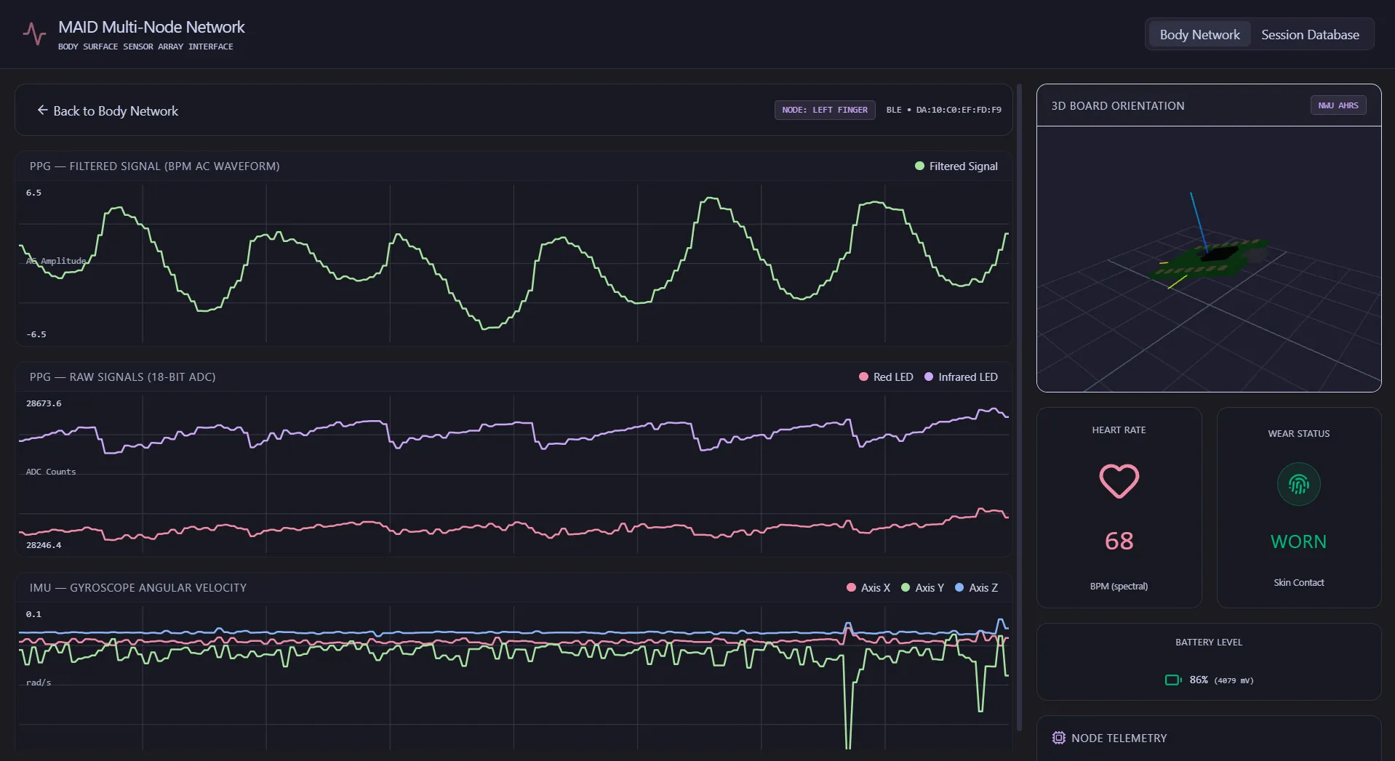Click the 3D BOARD ORIENTATION heading
The width and height of the screenshot is (1395, 761).
(1117, 106)
